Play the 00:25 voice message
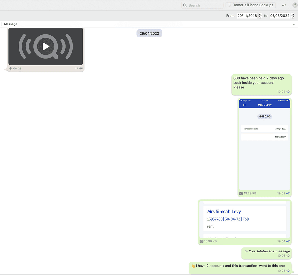This screenshot has width=298, height=275. 46,47
